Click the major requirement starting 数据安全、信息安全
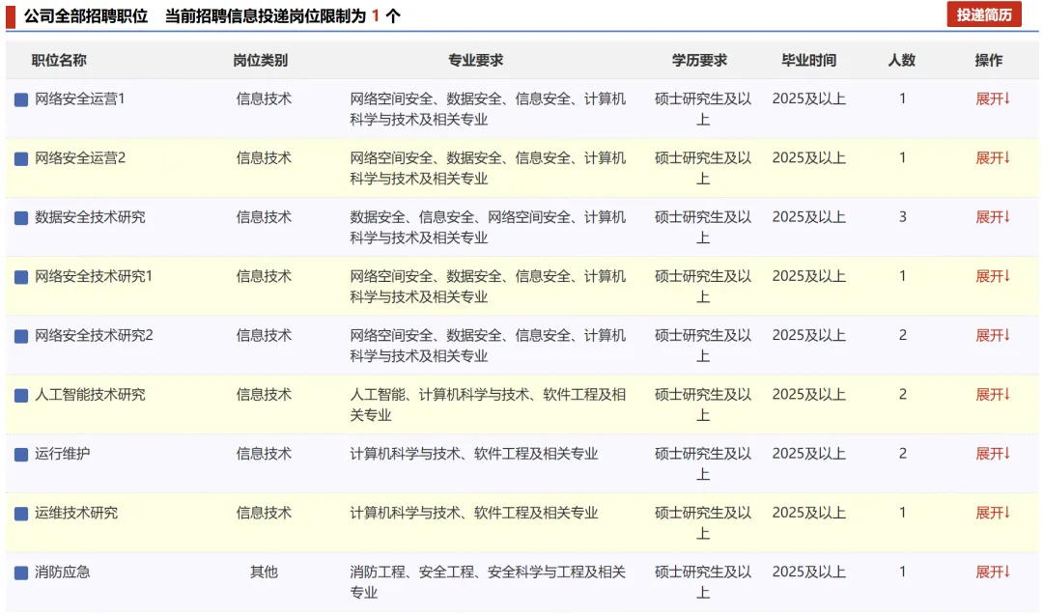 pyautogui.click(x=488, y=227)
